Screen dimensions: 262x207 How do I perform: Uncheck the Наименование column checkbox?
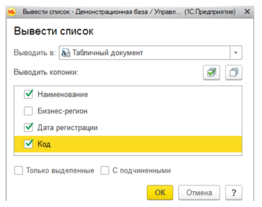pos(29,94)
